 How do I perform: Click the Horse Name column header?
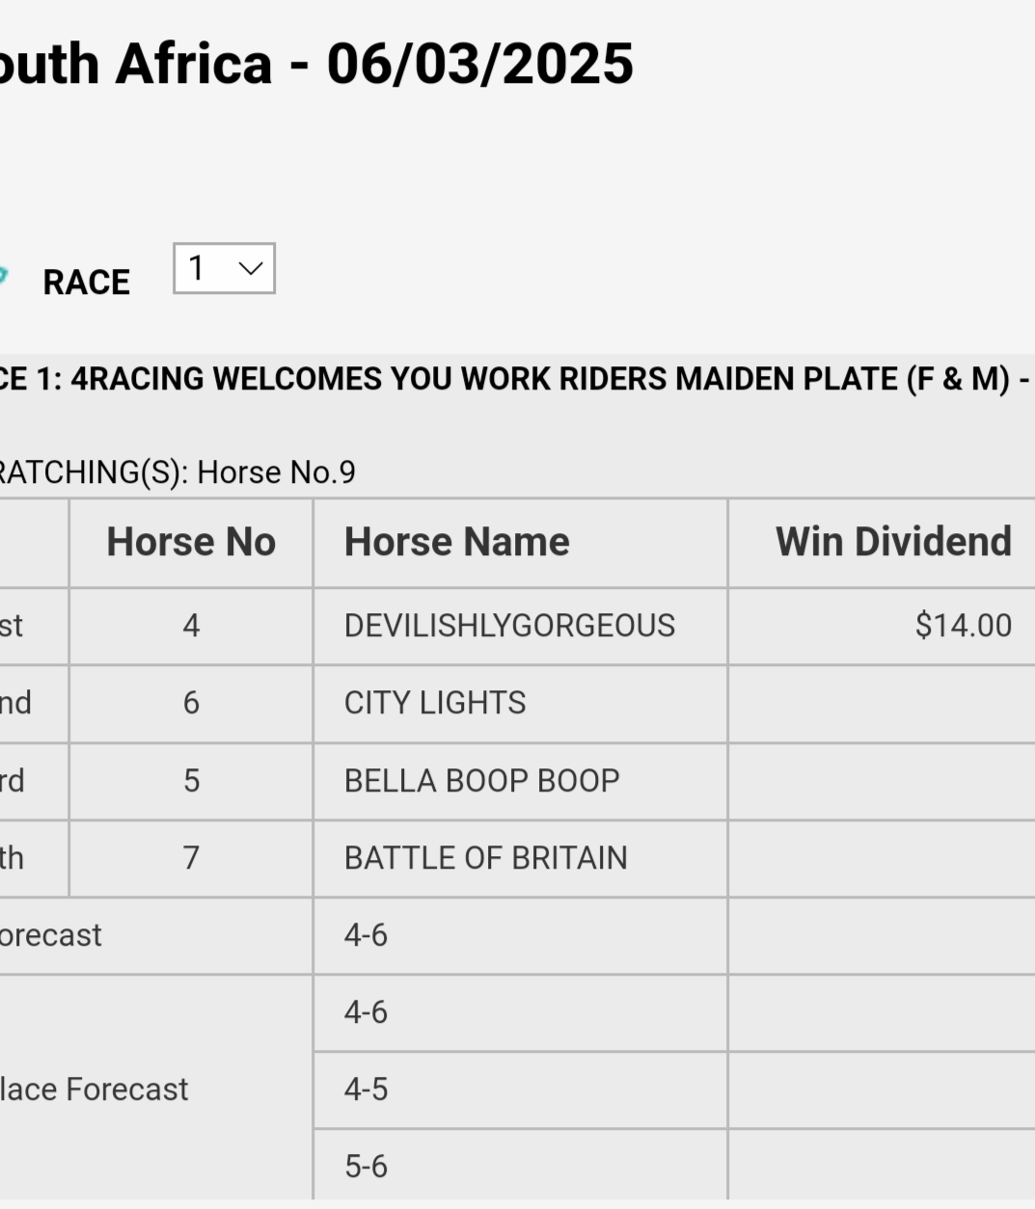pos(456,542)
